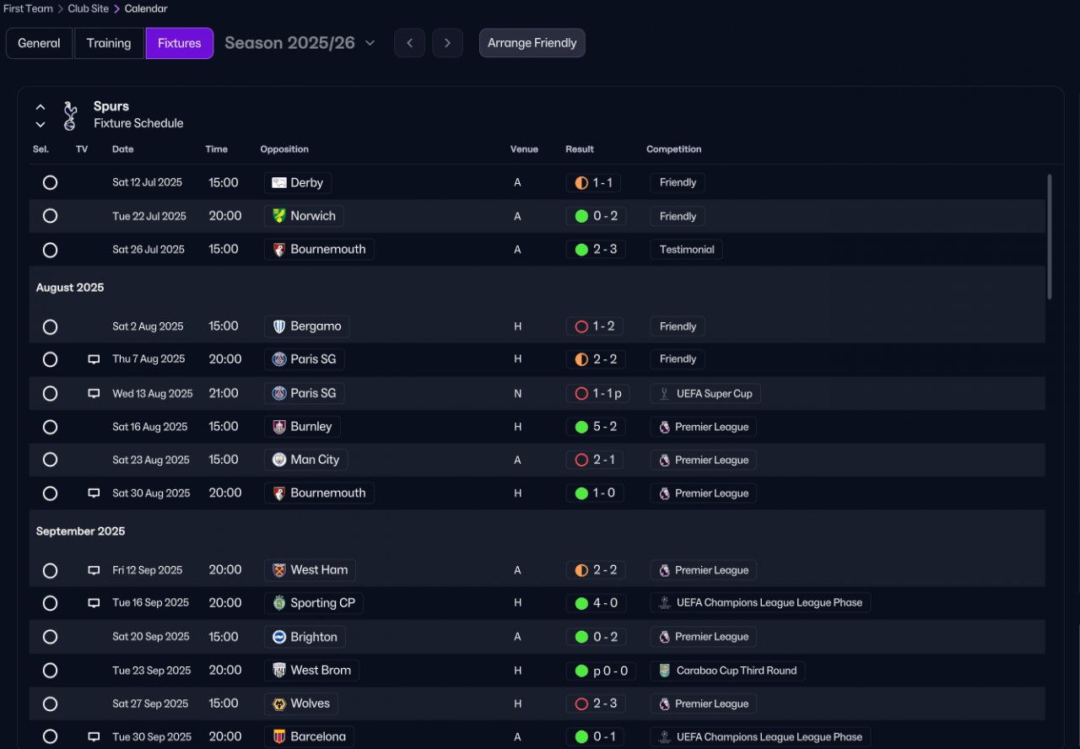This screenshot has height=749, width=1080.
Task: Click the fixture list vertical scrollbar
Action: [1050, 237]
